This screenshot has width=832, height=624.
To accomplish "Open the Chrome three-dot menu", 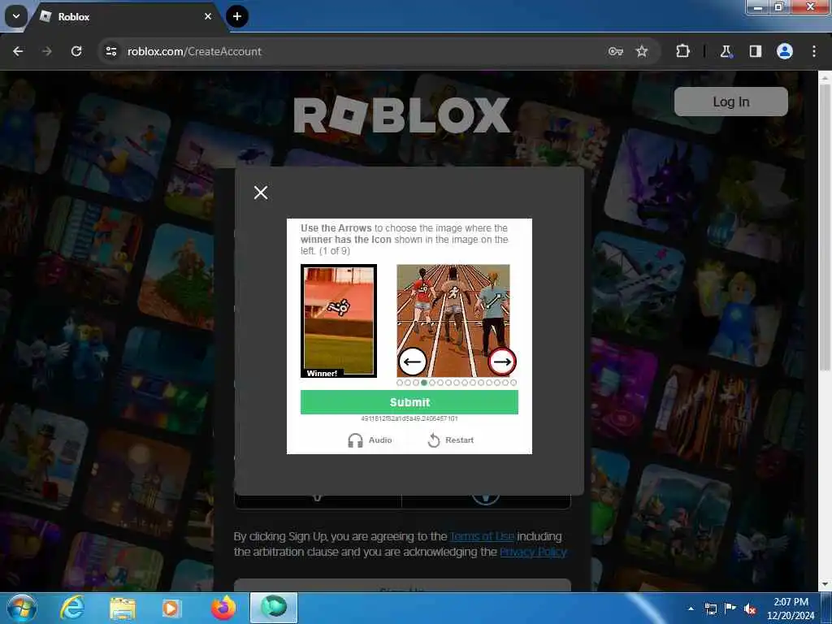I will click(814, 51).
